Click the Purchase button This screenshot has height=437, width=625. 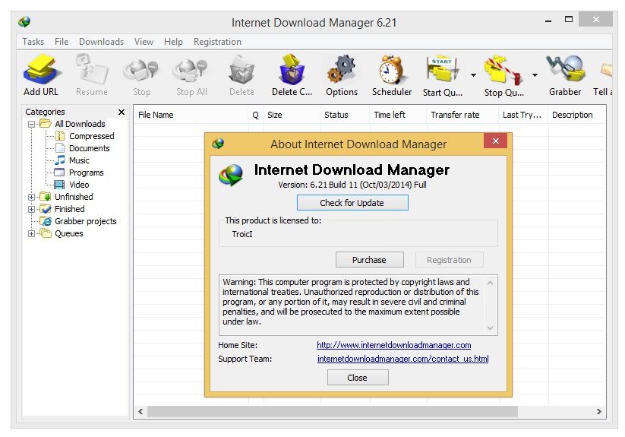point(370,260)
